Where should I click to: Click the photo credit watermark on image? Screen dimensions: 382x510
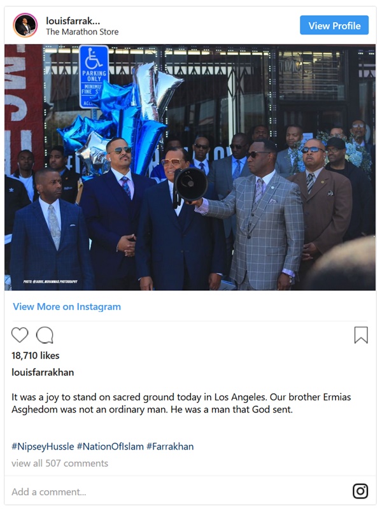point(50,281)
